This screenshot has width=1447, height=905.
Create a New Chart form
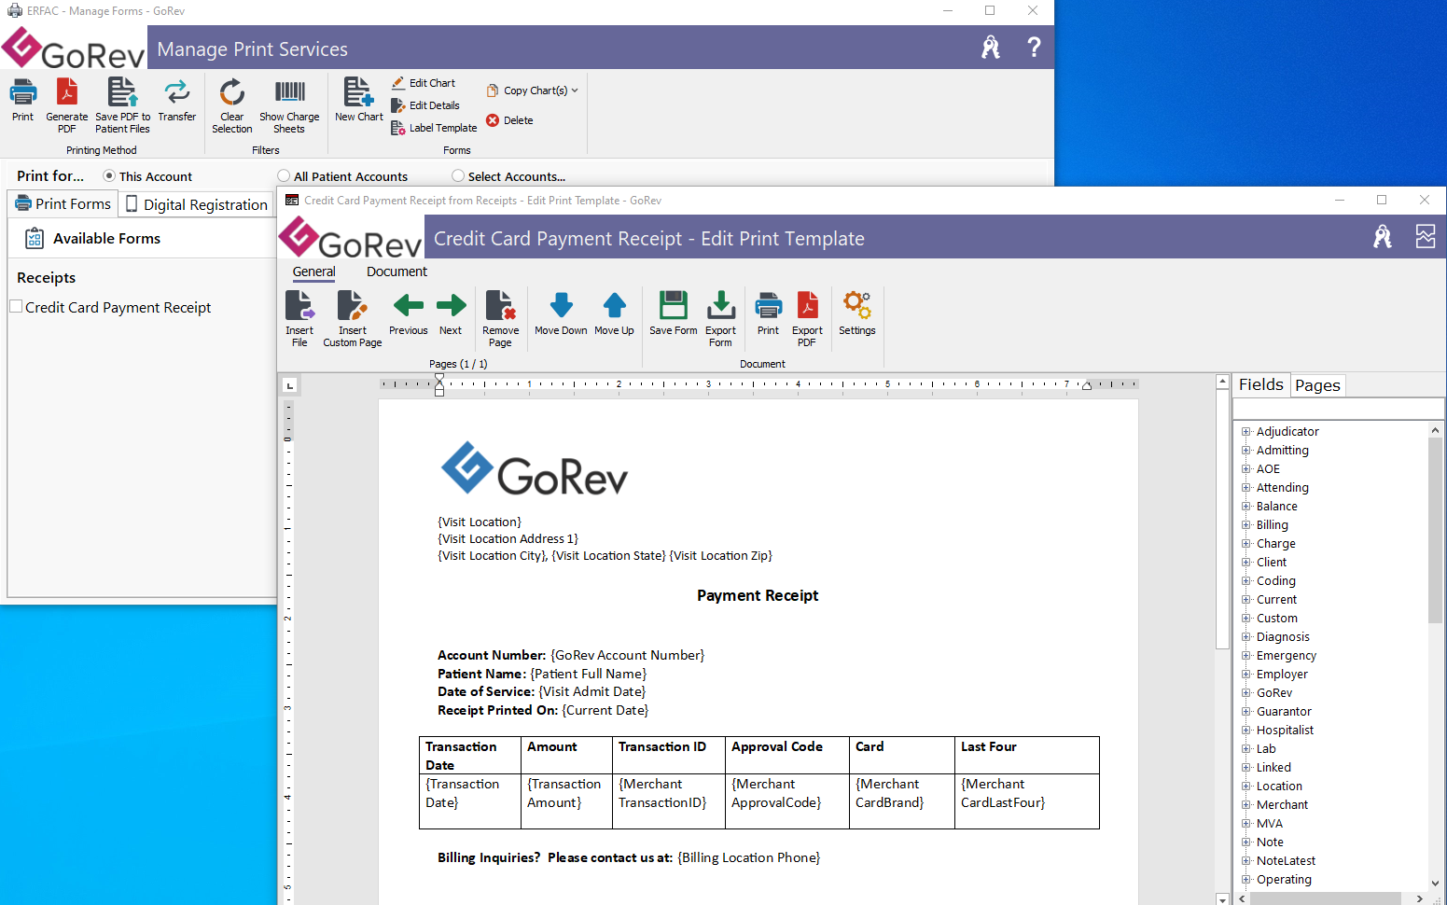pos(359,101)
